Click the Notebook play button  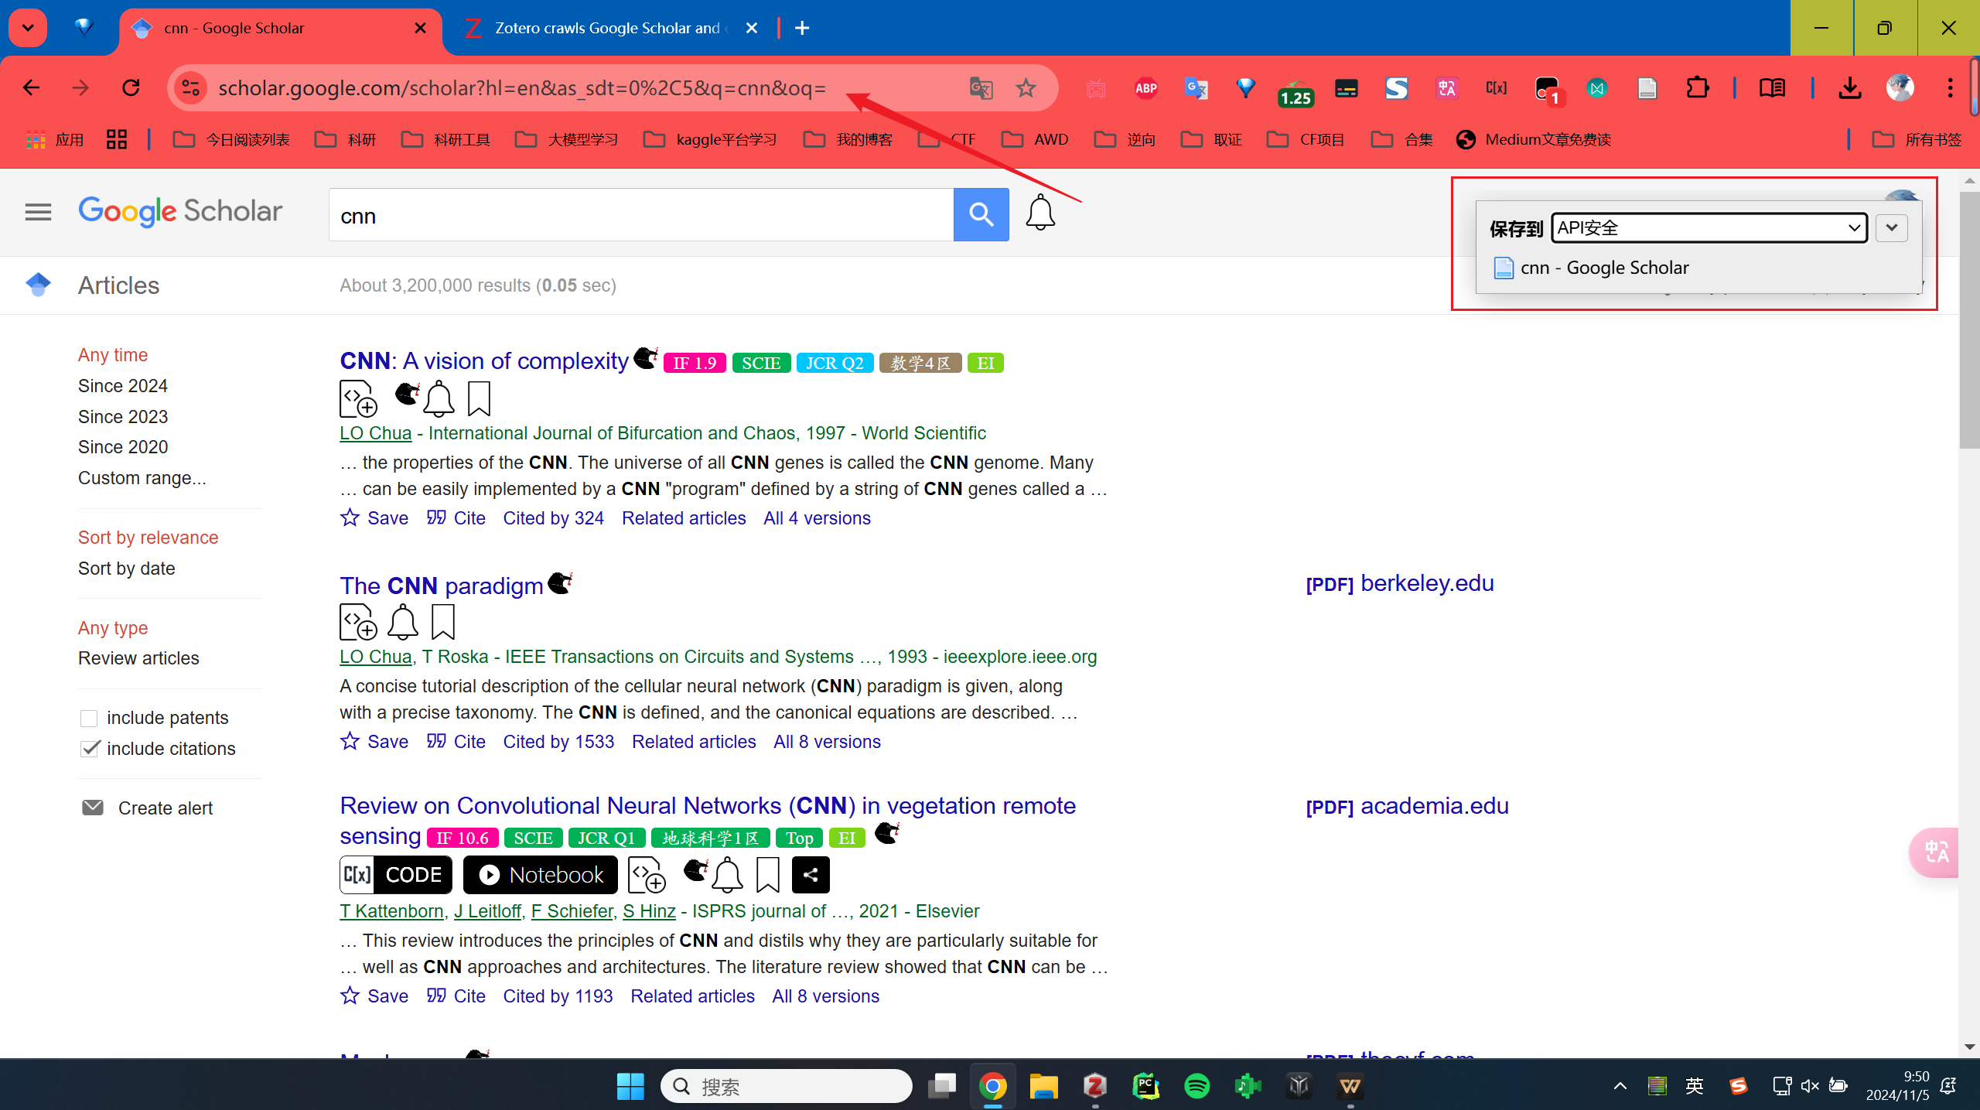540,875
